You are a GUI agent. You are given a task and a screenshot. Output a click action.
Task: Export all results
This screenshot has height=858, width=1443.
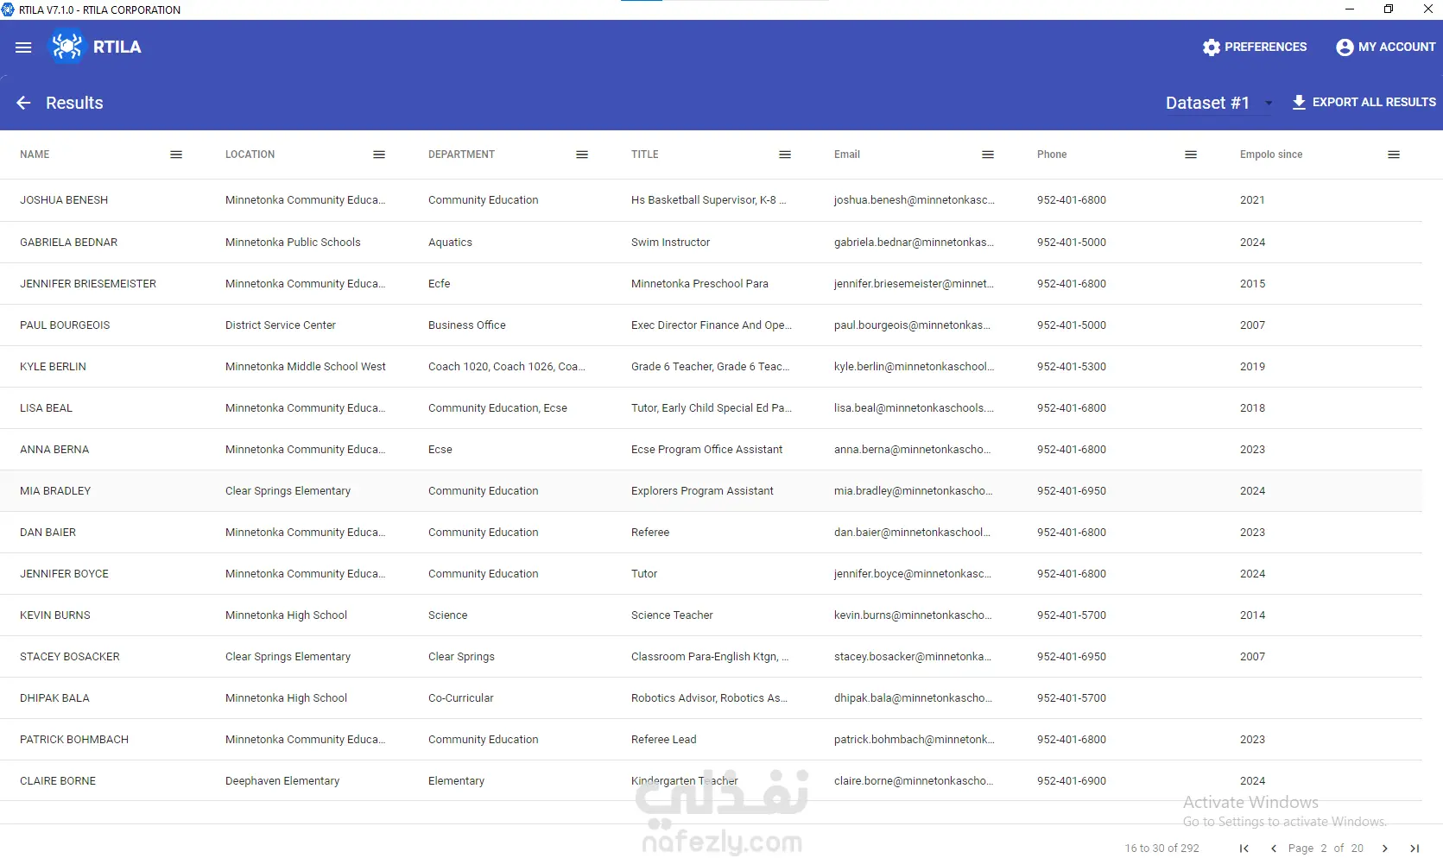pyautogui.click(x=1364, y=102)
